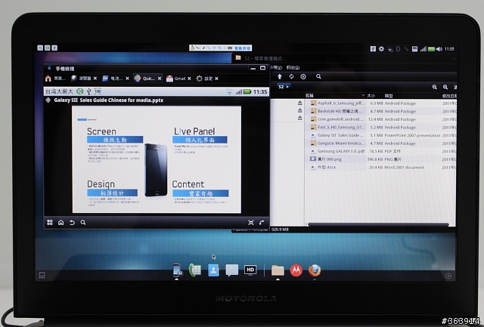Click the red Motorola logo icon in dock
Image resolution: width=484 pixels, height=327 pixels.
tap(296, 270)
